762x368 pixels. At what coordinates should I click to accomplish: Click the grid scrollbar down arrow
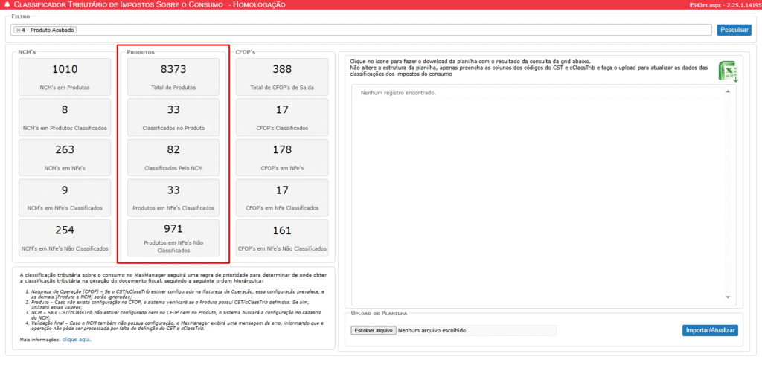729,298
